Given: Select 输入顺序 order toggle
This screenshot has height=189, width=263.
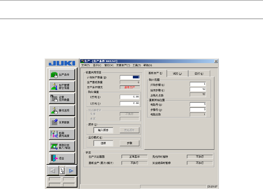Looking at the screenshot, I should tap(103, 130).
